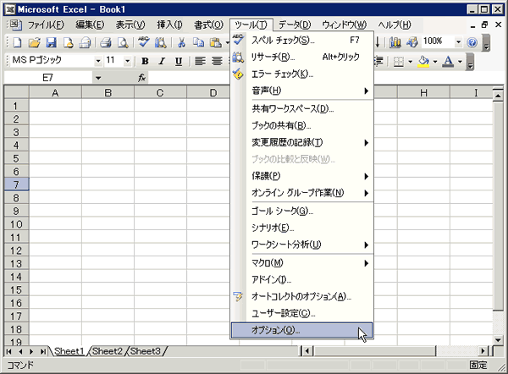The height and width of the screenshot is (374, 508).
Task: Choose ブックの共有(B) menu item
Action: tap(302, 125)
